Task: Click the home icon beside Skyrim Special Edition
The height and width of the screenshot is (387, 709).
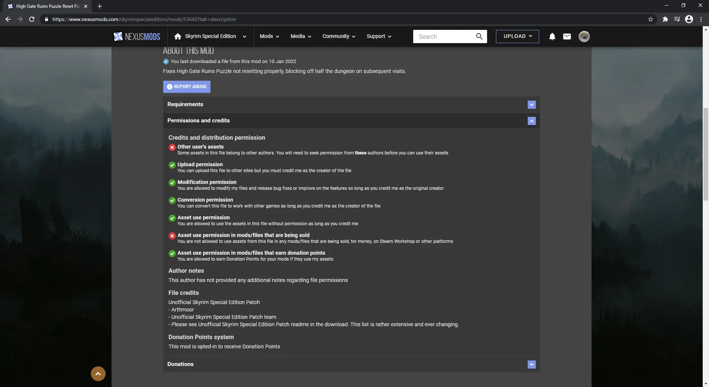Action: click(x=178, y=36)
